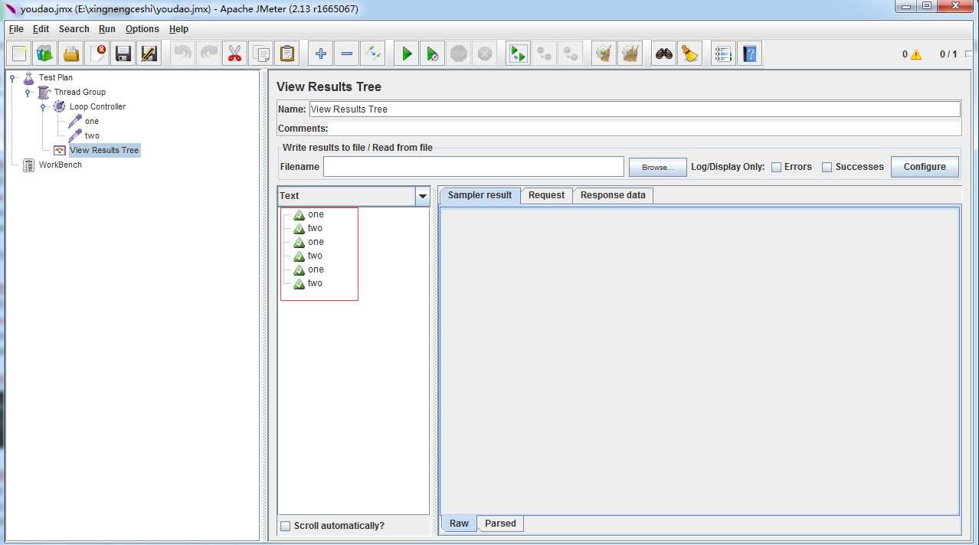Open the Text renderer dropdown

[422, 196]
